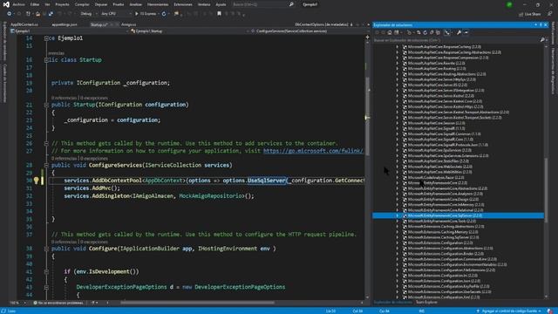
Task: Expand Microsoft.AspNetCore.Session package node
Action: pyautogui.click(x=398, y=123)
